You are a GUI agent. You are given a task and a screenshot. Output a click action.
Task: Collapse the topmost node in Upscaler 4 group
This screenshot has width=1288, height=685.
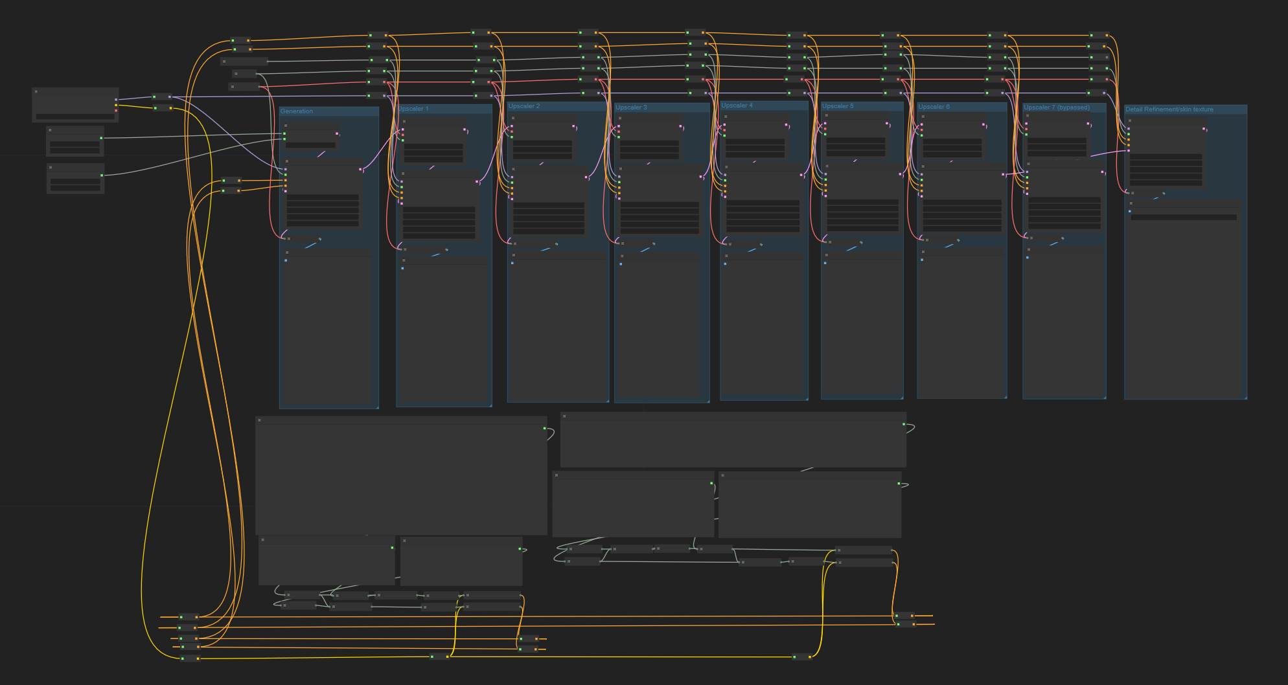tap(726, 117)
